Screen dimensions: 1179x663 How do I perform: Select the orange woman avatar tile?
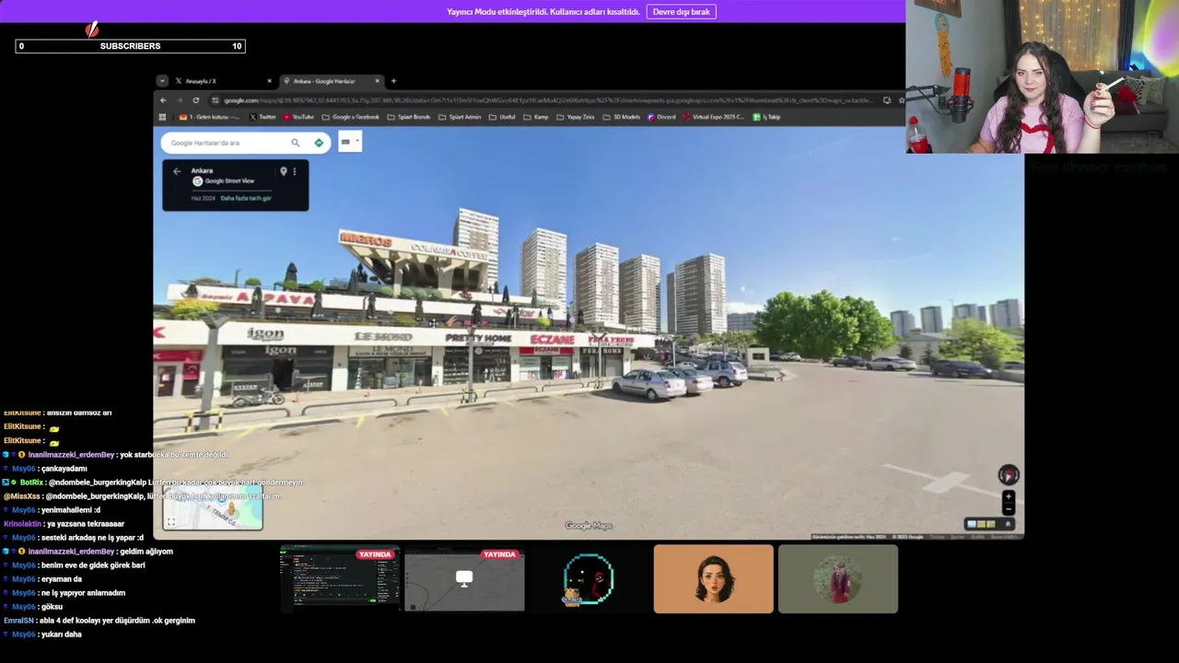pos(714,578)
